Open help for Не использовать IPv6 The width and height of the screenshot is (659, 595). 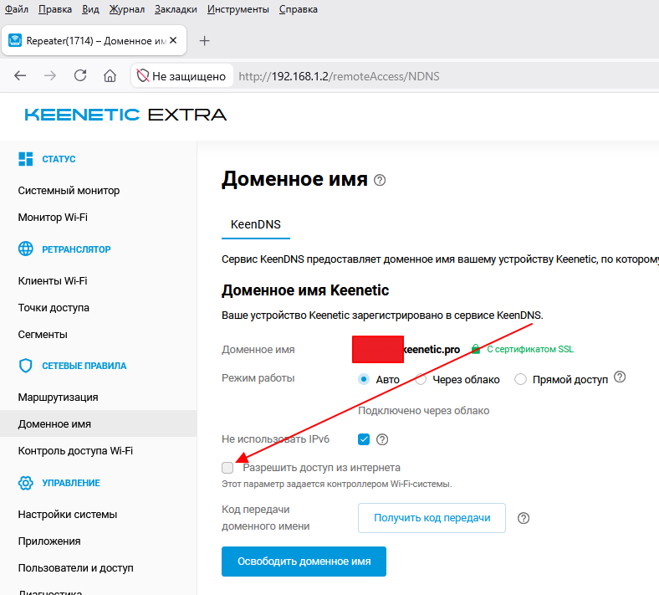(x=382, y=439)
